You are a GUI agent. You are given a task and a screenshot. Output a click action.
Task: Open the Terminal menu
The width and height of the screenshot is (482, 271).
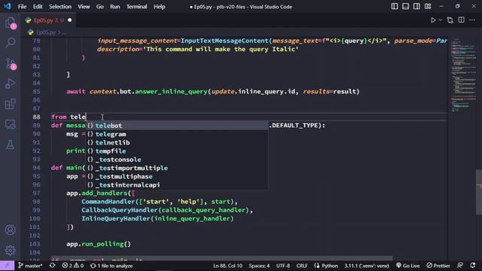136,7
